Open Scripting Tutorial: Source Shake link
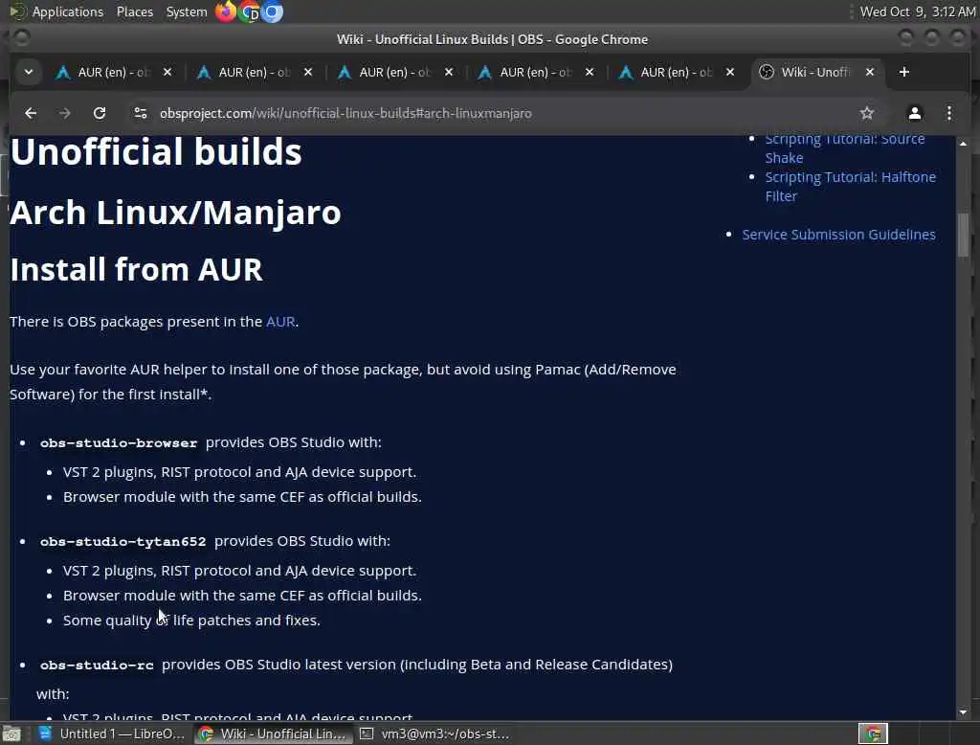The width and height of the screenshot is (980, 745). tap(845, 148)
